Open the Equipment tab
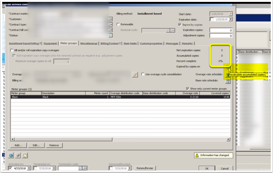Image resolution: width=273 pixels, height=173 pixels. pos(50,43)
